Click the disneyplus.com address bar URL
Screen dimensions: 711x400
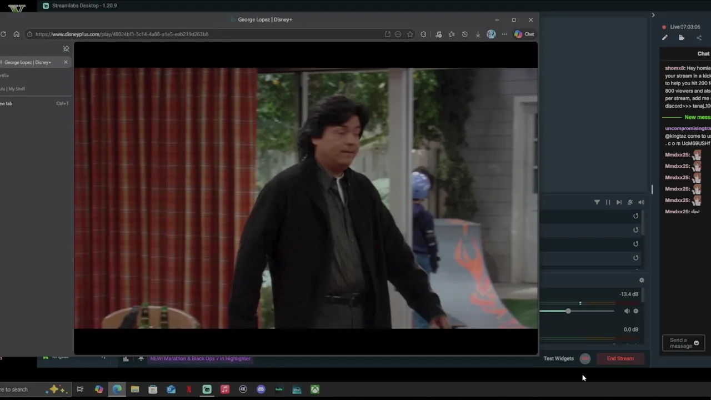[122, 34]
